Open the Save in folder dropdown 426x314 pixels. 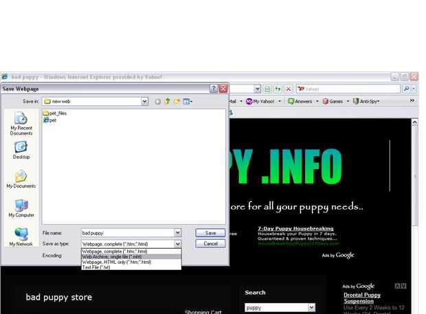coord(144,101)
